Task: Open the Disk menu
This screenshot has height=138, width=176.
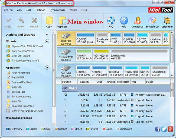Action: 29,10
